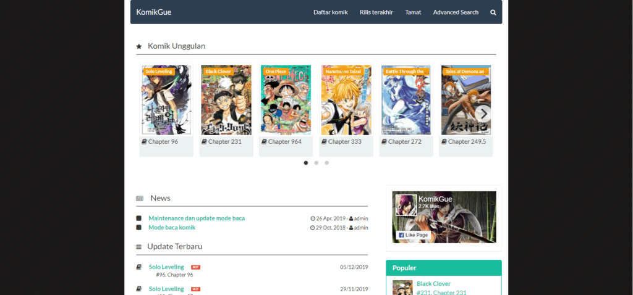Open the search magnifier icon
Viewport: 633px width, 295px height.
point(493,12)
